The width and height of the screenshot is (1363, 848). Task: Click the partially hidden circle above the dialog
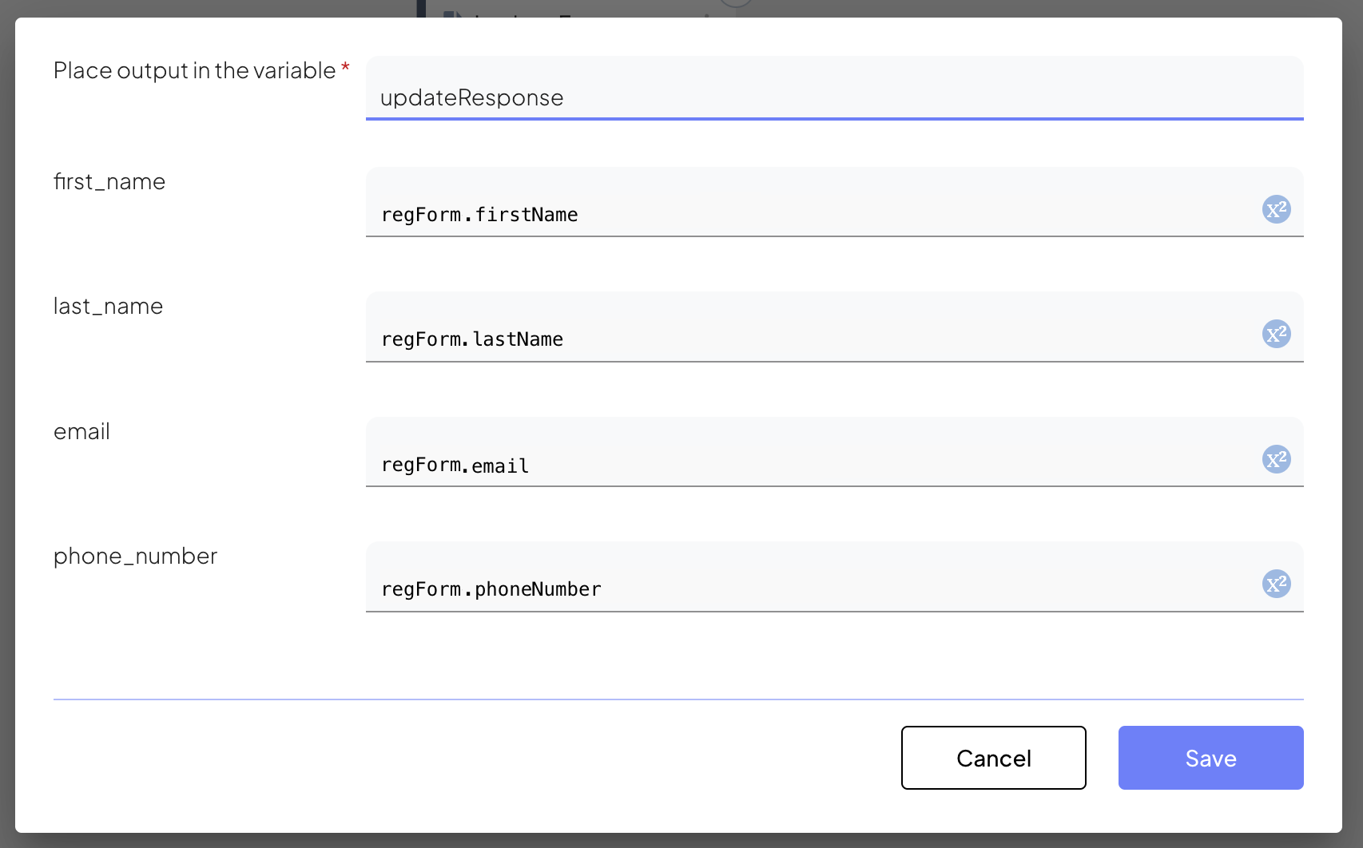(x=735, y=4)
